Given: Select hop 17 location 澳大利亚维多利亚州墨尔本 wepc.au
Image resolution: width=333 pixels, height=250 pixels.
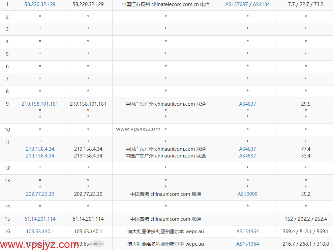Looking at the screenshot, I should click(x=165, y=244).
